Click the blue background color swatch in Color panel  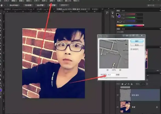click(119, 16)
